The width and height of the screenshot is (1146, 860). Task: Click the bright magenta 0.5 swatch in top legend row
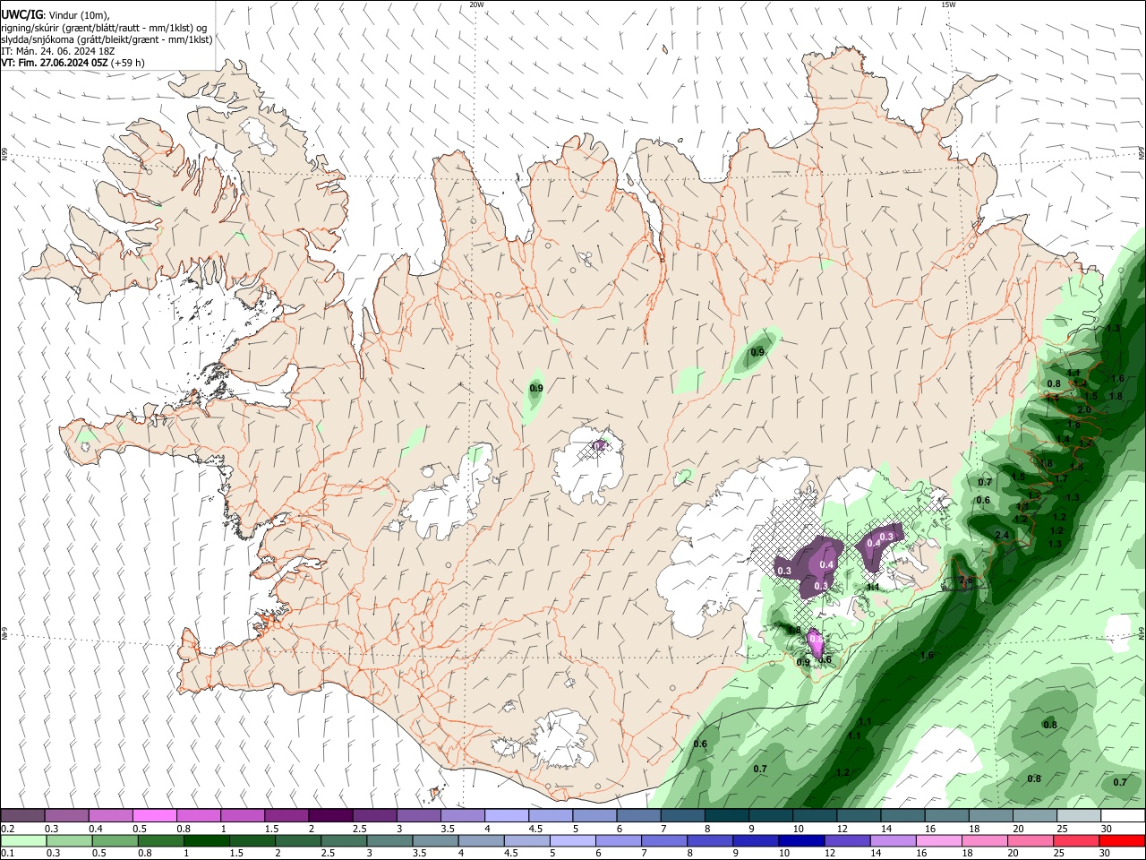click(154, 815)
